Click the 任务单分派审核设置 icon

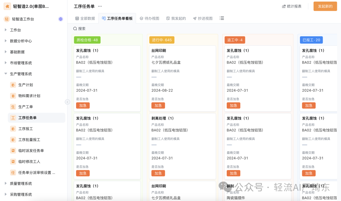(x=13, y=173)
